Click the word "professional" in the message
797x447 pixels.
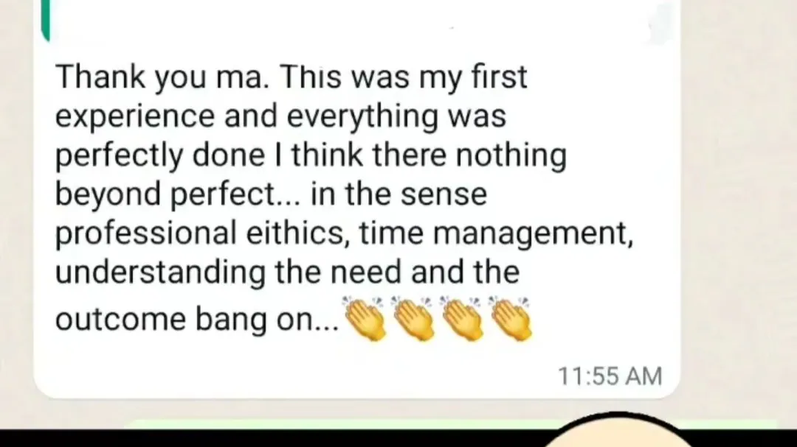pos(146,234)
